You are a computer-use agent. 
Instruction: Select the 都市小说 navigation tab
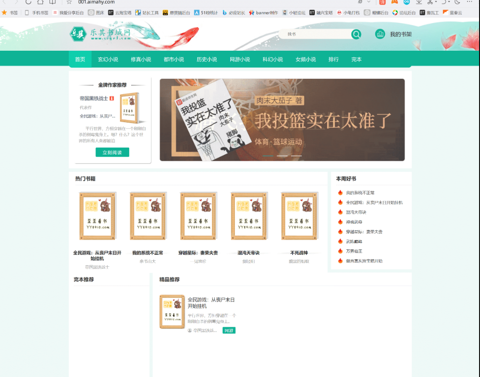[174, 59]
